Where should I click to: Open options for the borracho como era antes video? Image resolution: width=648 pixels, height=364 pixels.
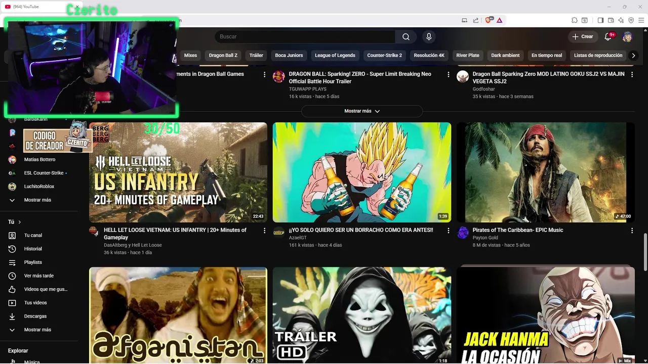tap(448, 231)
